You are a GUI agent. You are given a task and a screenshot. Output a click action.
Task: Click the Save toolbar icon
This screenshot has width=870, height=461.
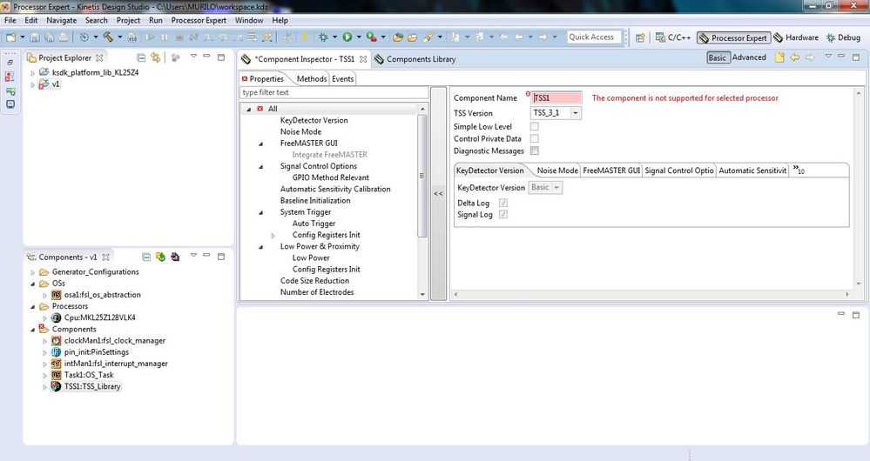click(35, 37)
